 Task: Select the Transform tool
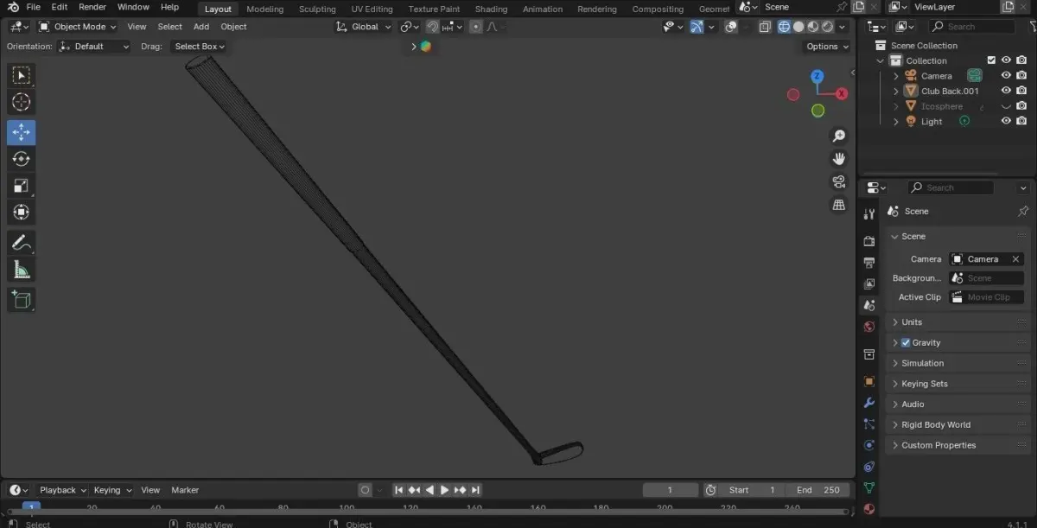tap(22, 213)
